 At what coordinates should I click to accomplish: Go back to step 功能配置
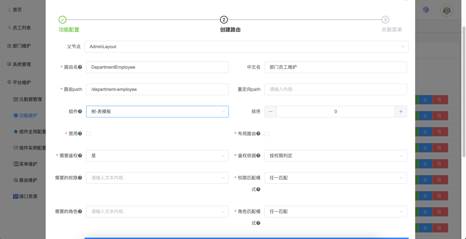coord(63,20)
